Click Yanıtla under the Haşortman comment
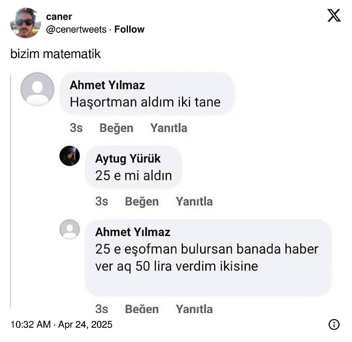The width and height of the screenshot is (352, 342). click(x=168, y=128)
